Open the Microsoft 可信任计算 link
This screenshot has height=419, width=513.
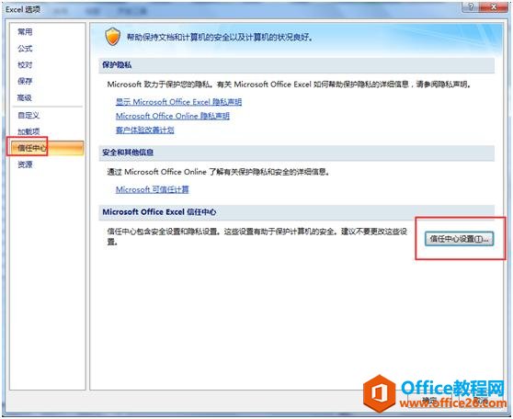[x=152, y=189]
